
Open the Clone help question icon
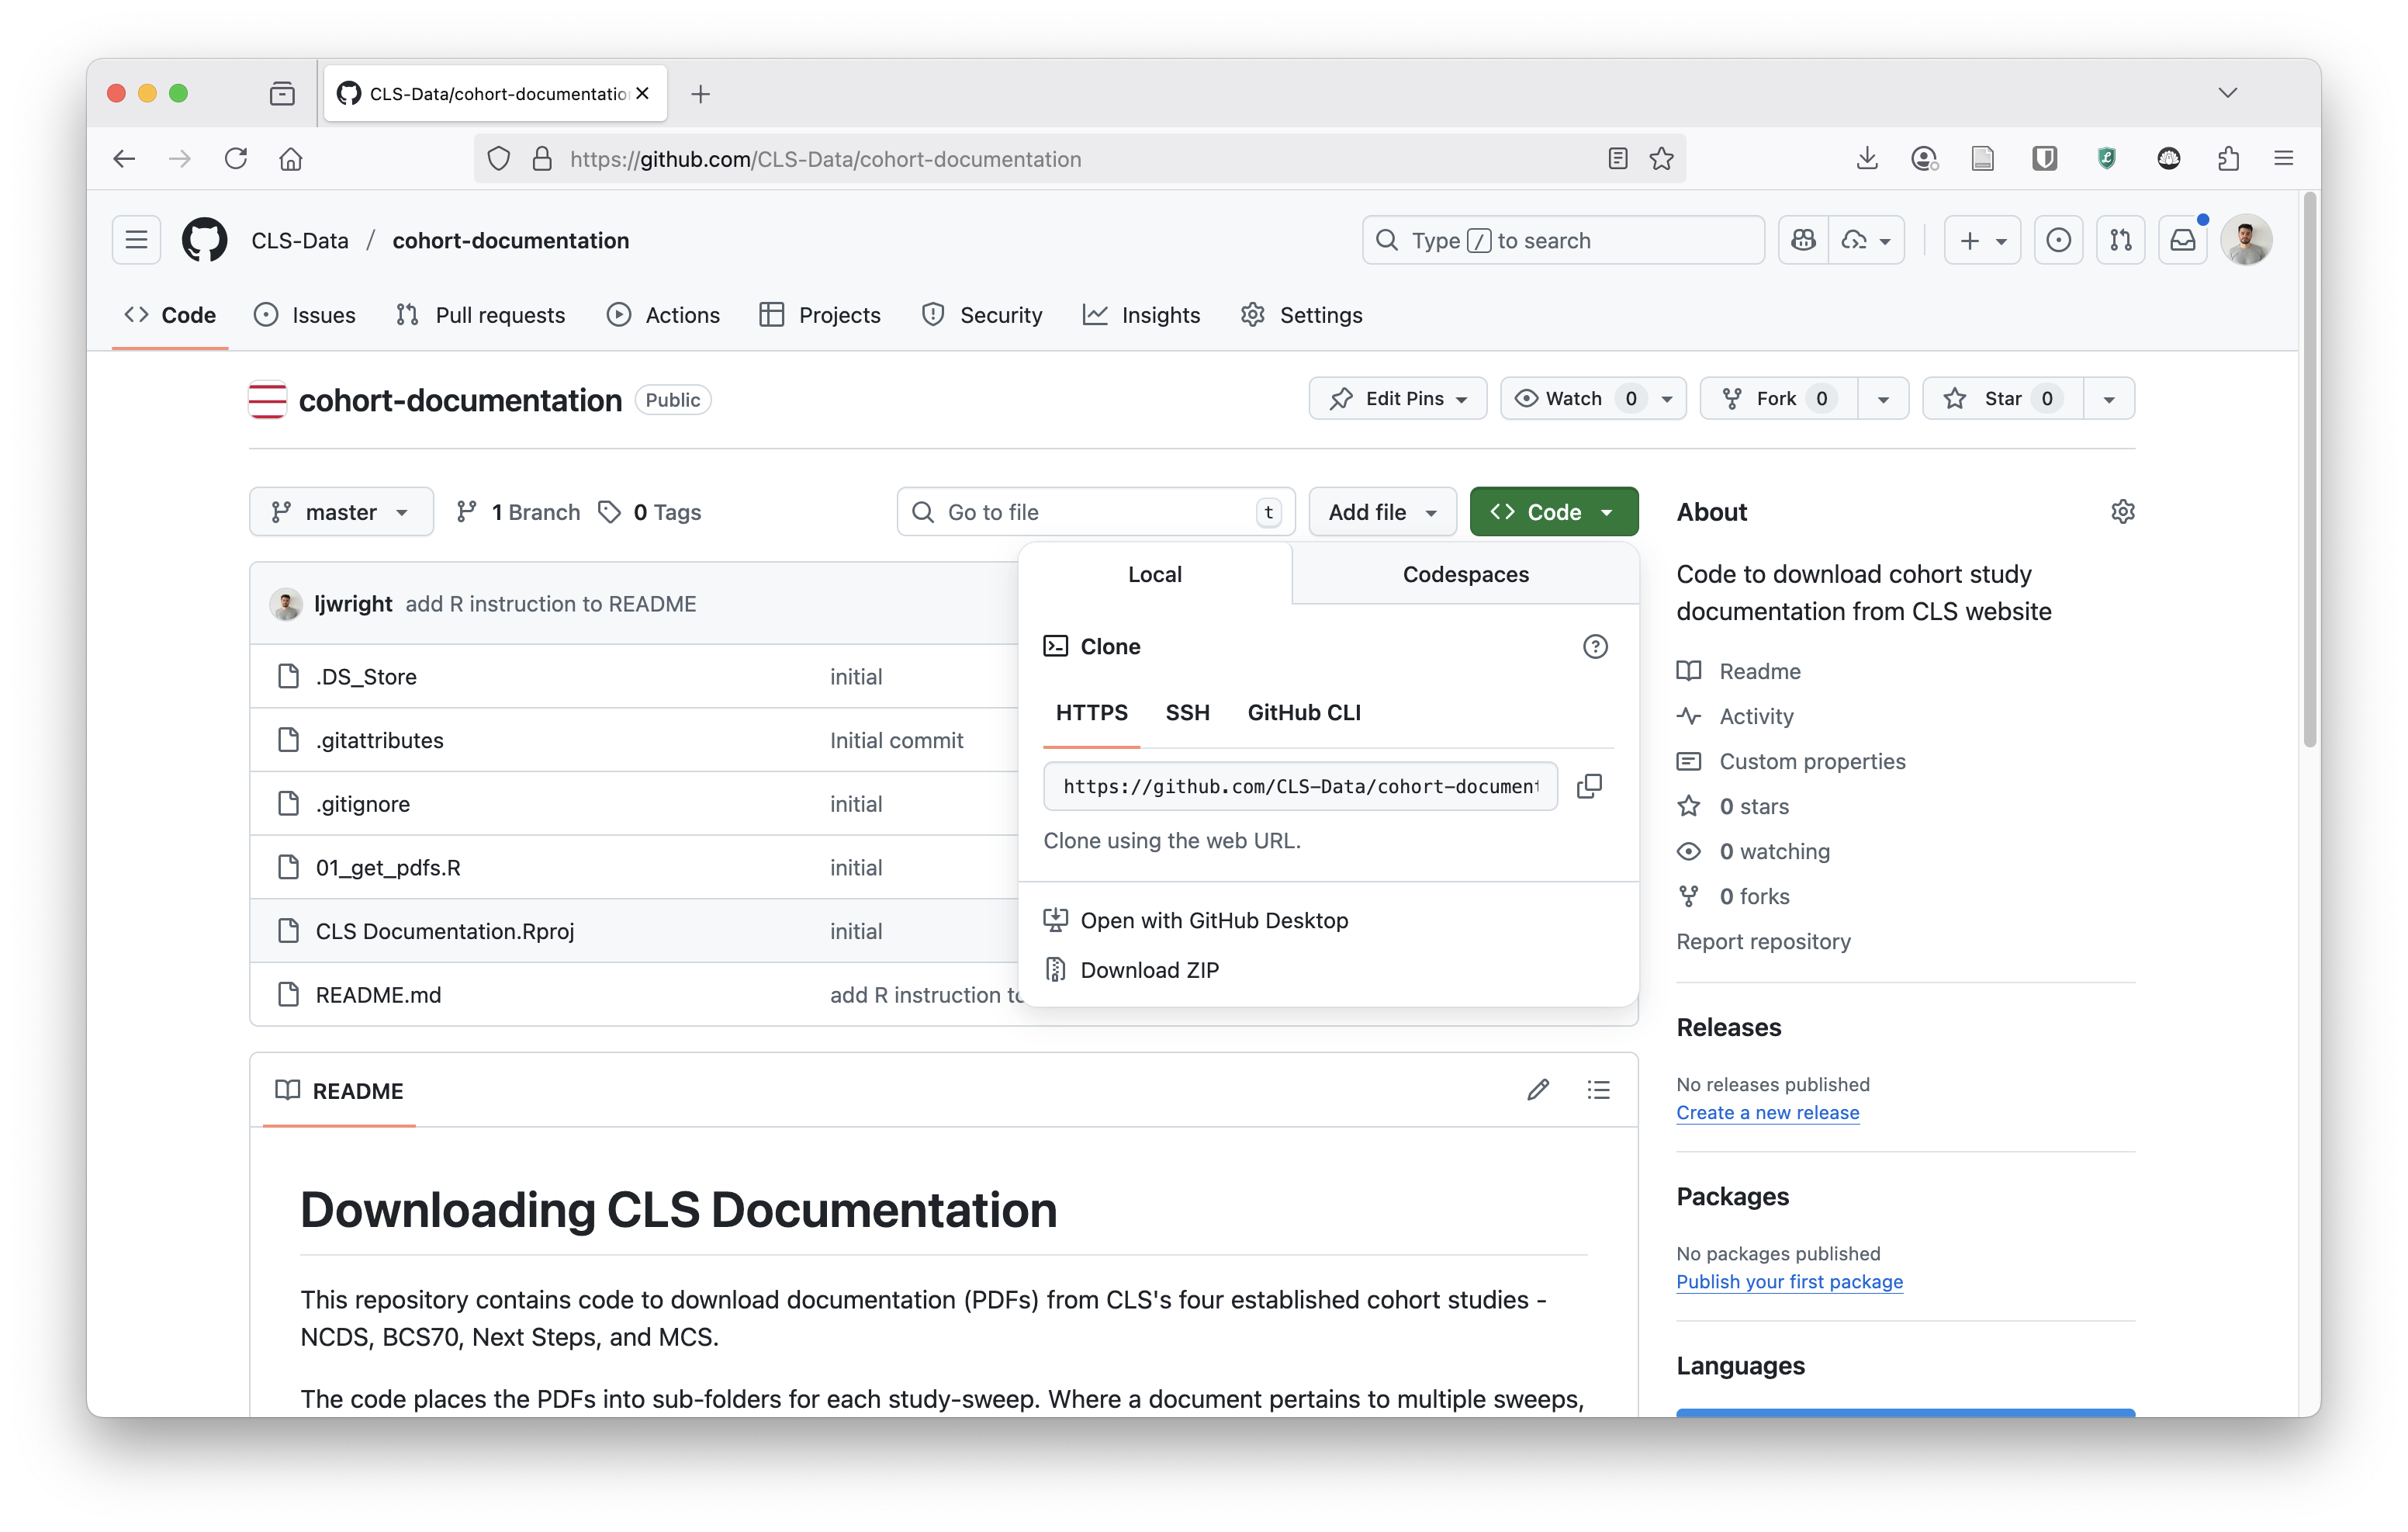tap(1595, 646)
